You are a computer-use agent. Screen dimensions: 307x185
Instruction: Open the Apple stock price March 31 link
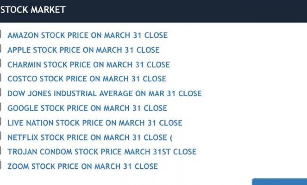pos(83,50)
